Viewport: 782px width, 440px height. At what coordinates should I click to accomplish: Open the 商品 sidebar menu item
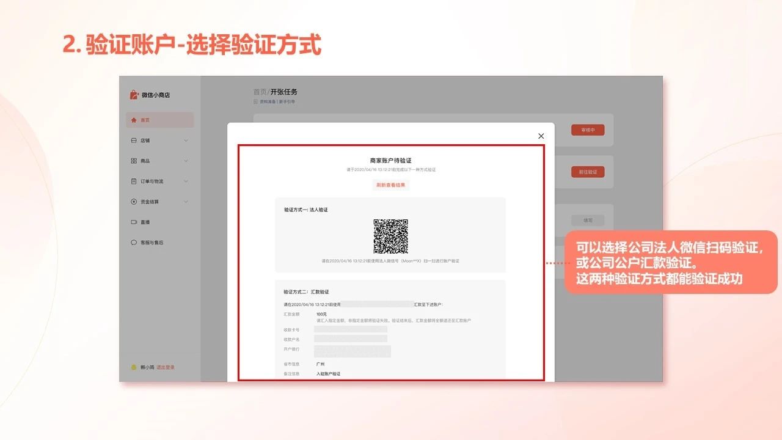160,161
